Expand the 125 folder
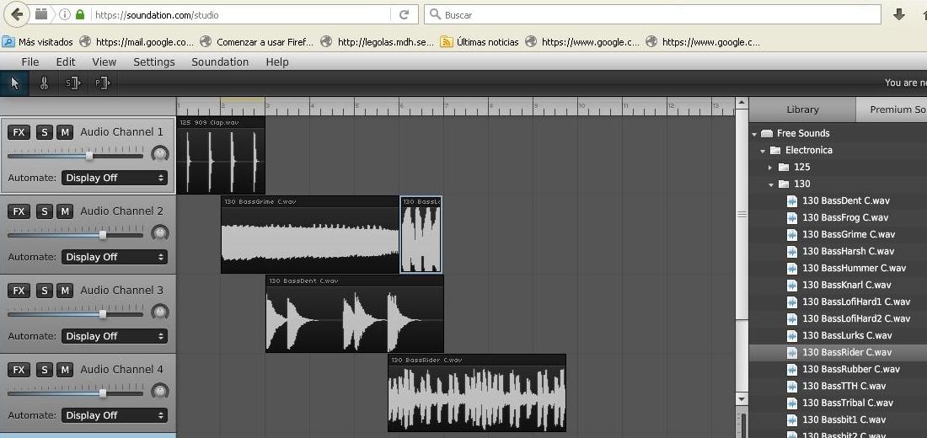The width and height of the screenshot is (927, 438). coord(770,168)
